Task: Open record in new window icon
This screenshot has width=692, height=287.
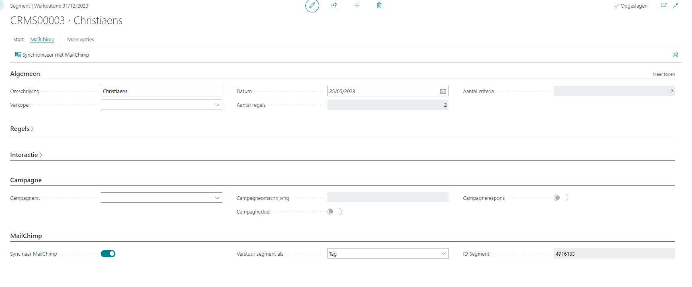Action: click(x=663, y=5)
